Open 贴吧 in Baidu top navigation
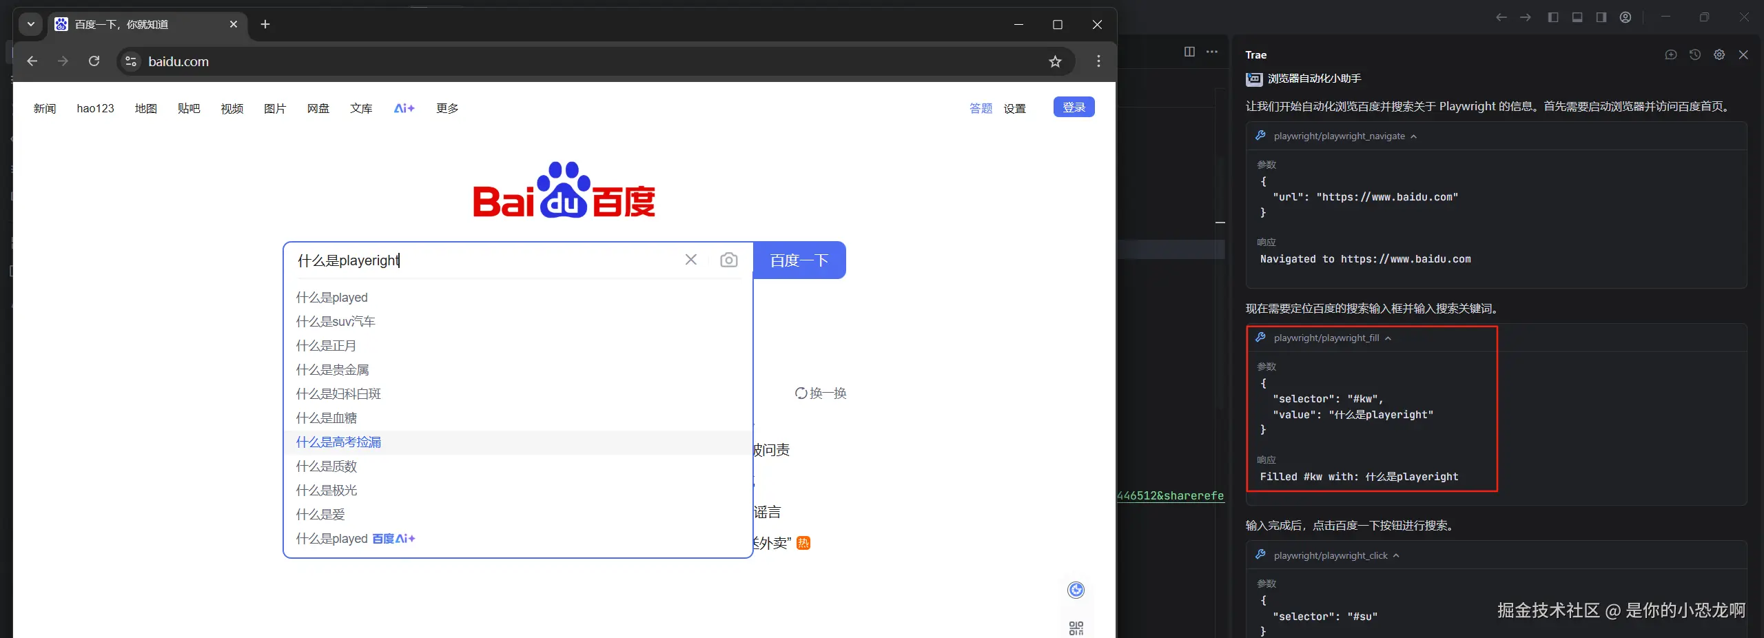1764x638 pixels. click(189, 108)
